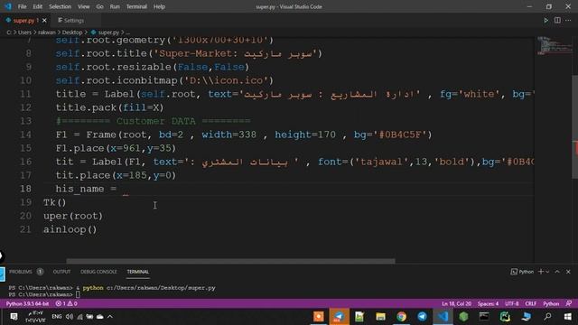Open the Edit menu
The height and width of the screenshot is (325, 578).
tap(38, 6)
